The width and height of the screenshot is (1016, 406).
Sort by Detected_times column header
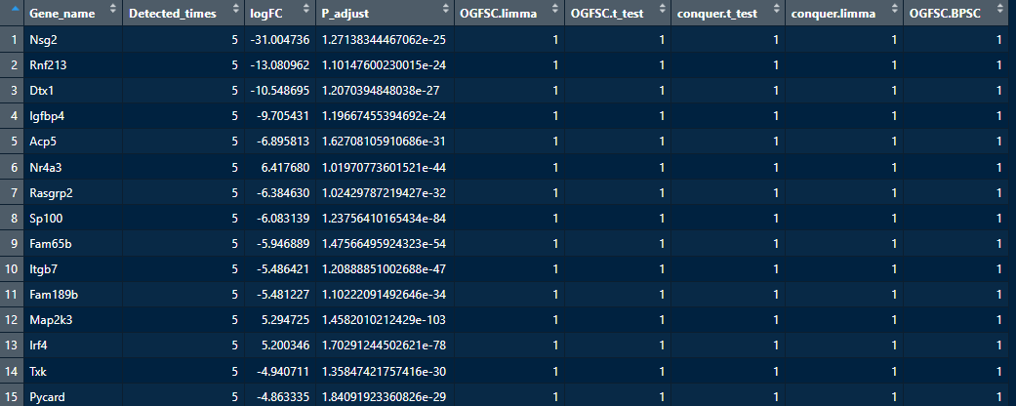pyautogui.click(x=183, y=13)
